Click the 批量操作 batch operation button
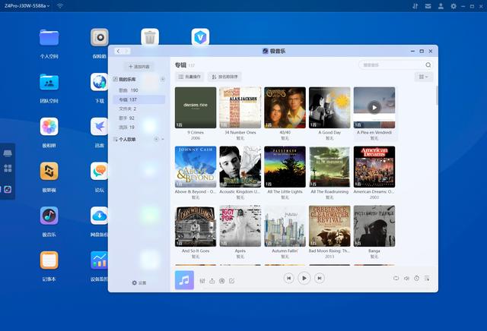 click(189, 77)
